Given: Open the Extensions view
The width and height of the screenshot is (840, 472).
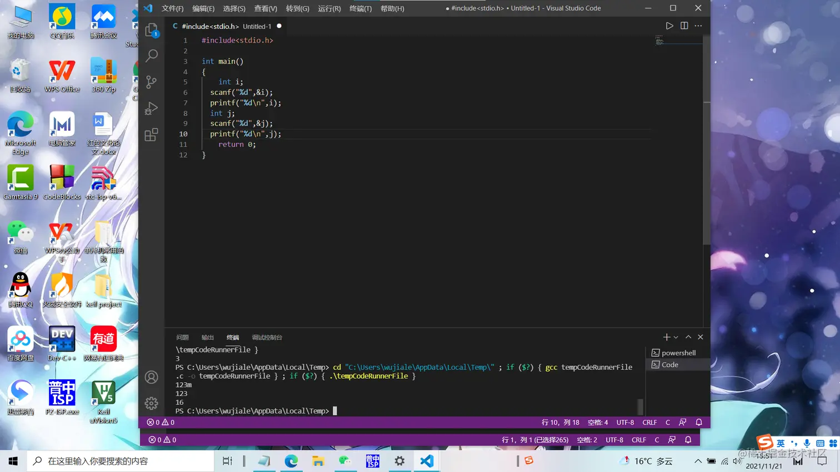Looking at the screenshot, I should pos(151,135).
